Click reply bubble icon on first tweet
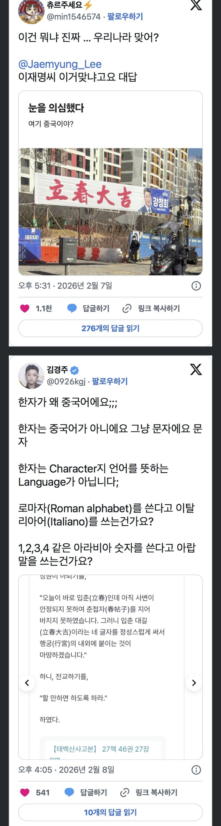The width and height of the screenshot is (221, 826). (x=72, y=308)
